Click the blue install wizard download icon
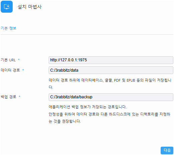174x155 pixels. (x=7, y=7)
